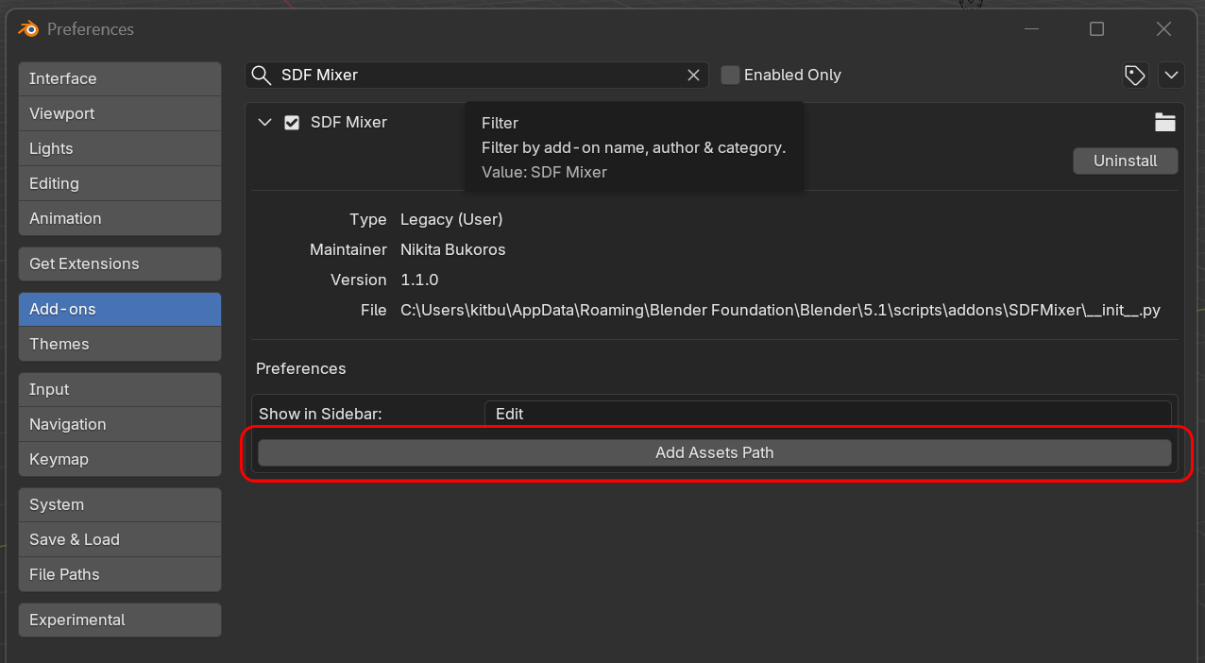This screenshot has height=663, width=1205.
Task: Open the add-ons settings dropdown arrow
Action: click(1171, 75)
